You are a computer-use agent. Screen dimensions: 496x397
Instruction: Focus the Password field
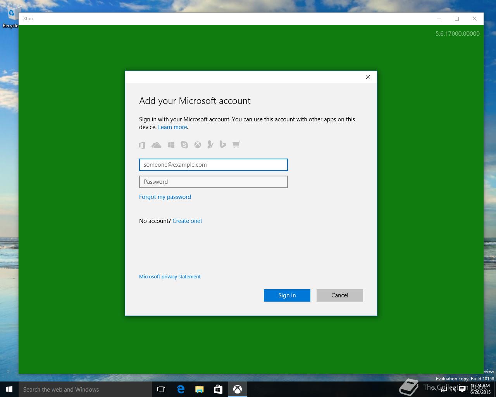[x=214, y=182]
